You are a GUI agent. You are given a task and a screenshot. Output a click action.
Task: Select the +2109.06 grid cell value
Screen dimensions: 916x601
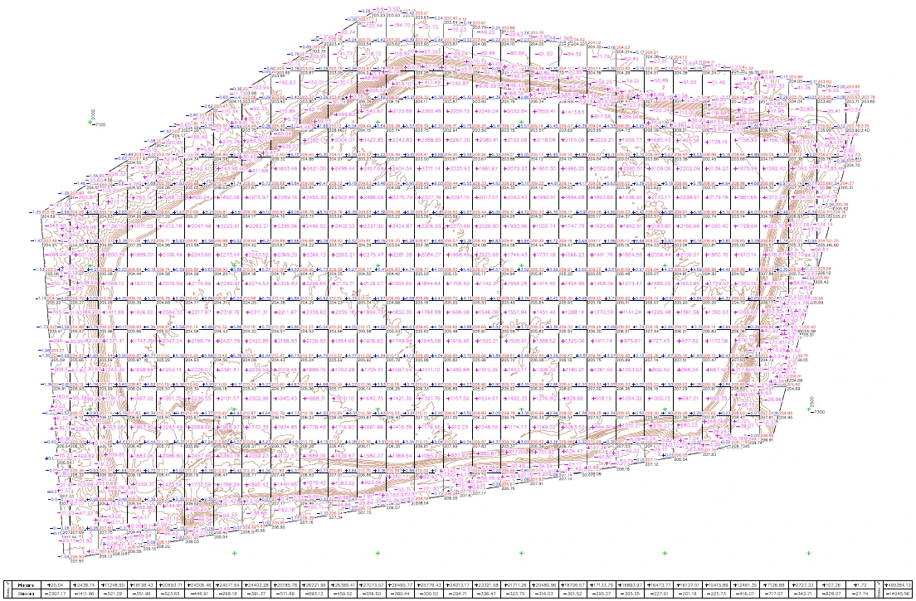click(660, 168)
